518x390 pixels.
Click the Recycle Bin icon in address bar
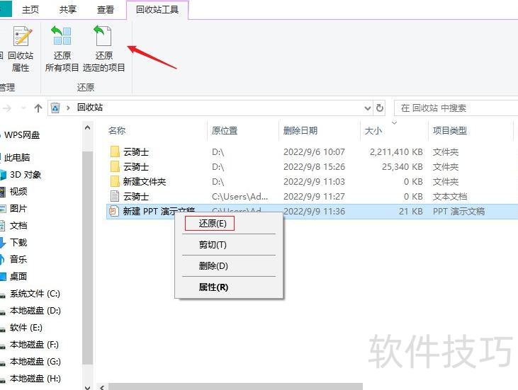coord(55,108)
